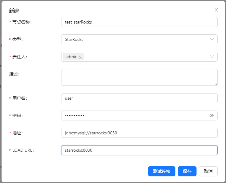The height and width of the screenshot is (183, 226).
Task: Close the 新建 dialog with the X icon
Action: 216,10
